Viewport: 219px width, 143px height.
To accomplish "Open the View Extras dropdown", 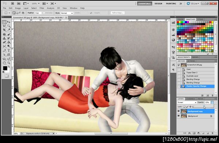I will pos(26,3).
